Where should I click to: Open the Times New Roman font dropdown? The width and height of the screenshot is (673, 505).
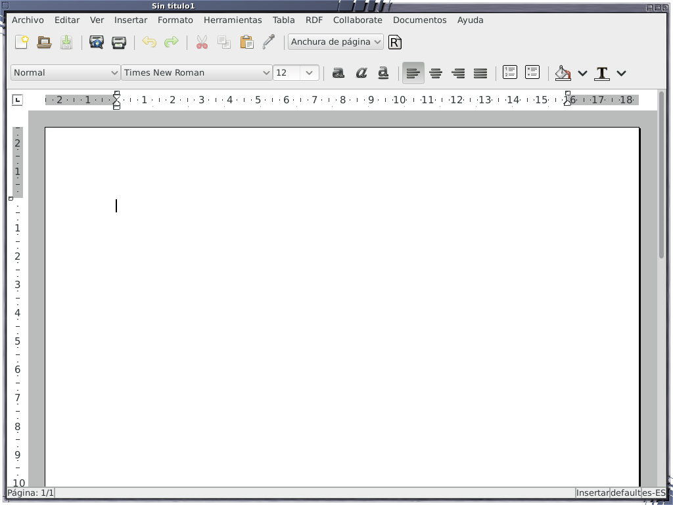[x=266, y=73]
